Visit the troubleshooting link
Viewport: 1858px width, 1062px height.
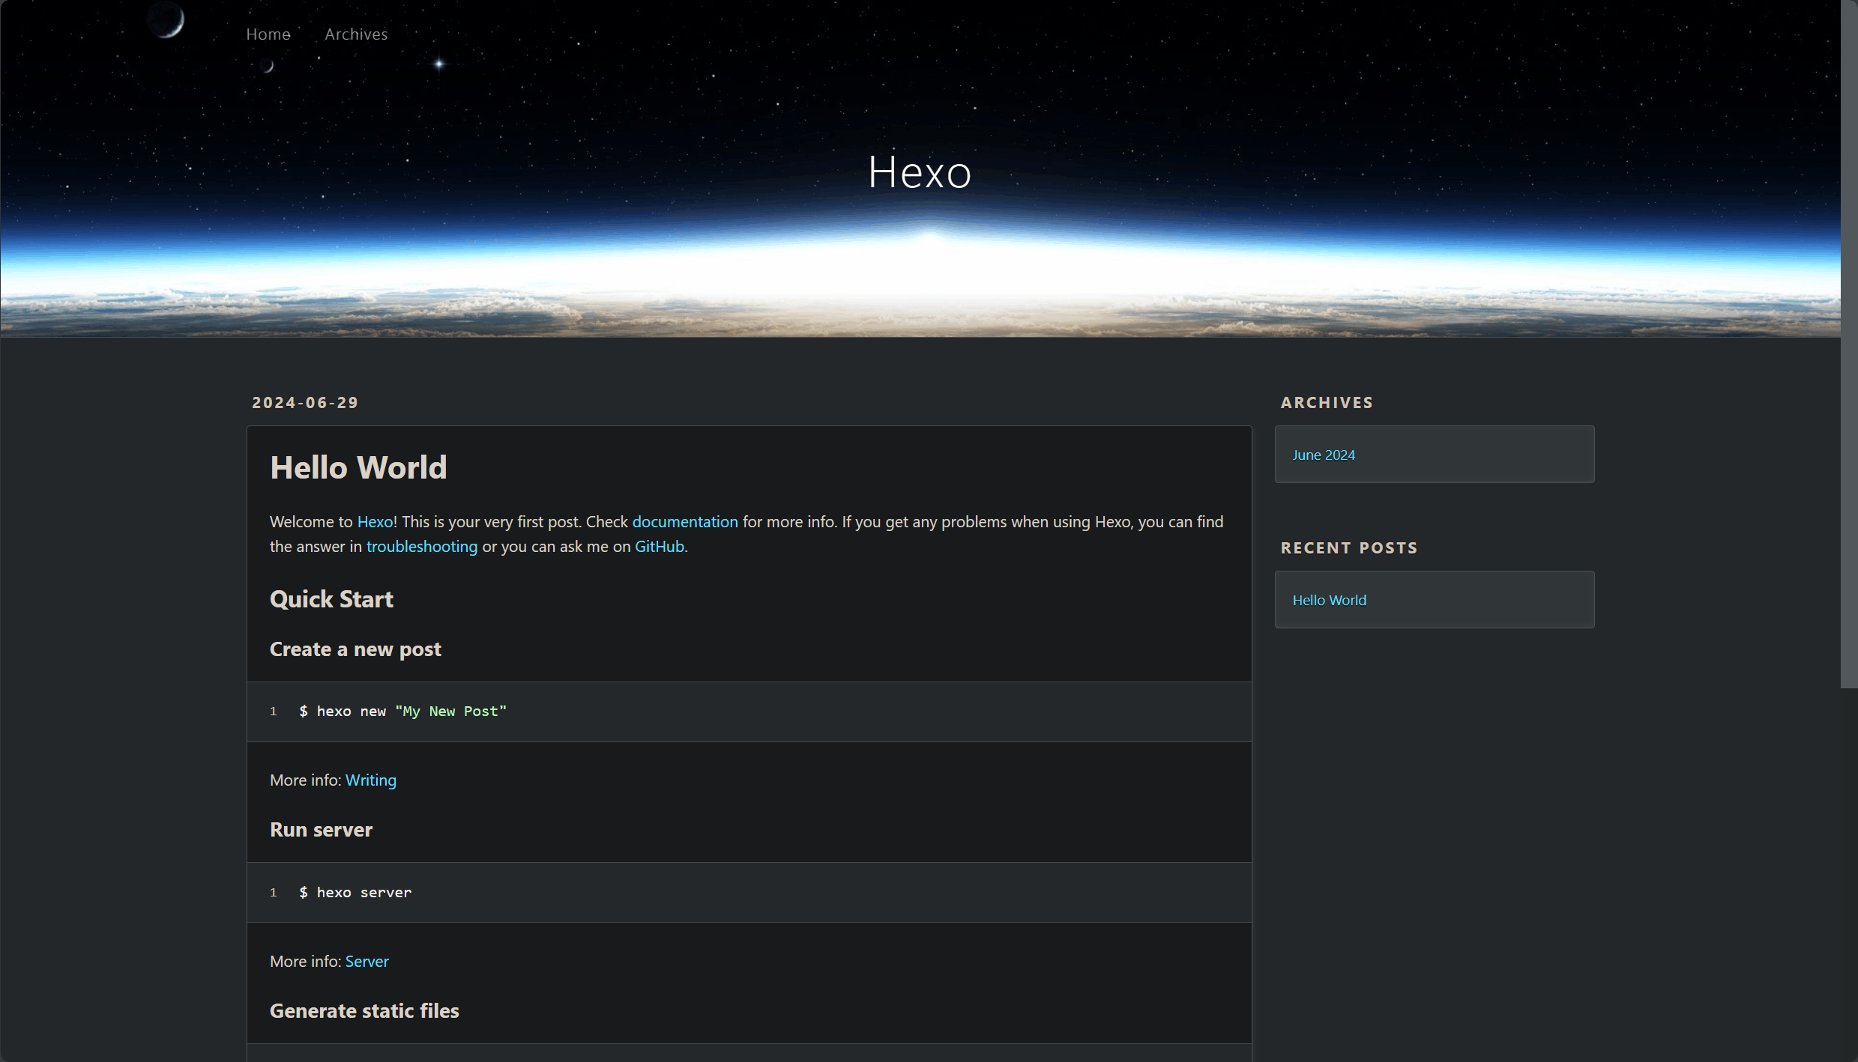coord(422,547)
